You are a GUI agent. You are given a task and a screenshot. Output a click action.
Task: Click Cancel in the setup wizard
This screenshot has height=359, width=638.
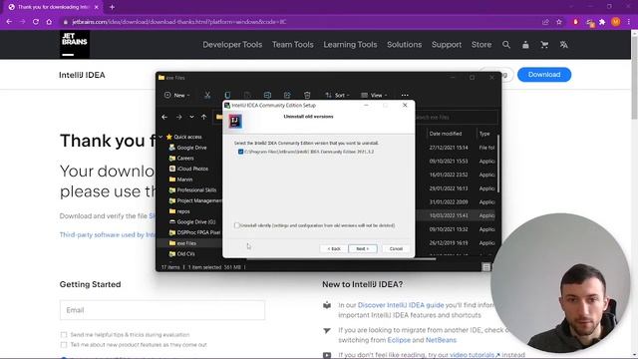[396, 248]
